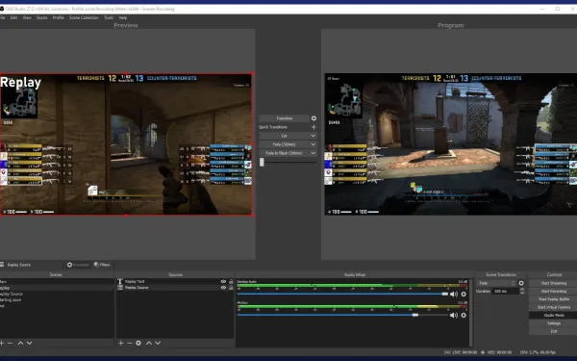This screenshot has width=577, height=361.
Task: Select 'Replay Text' source row
Action: coord(175,281)
